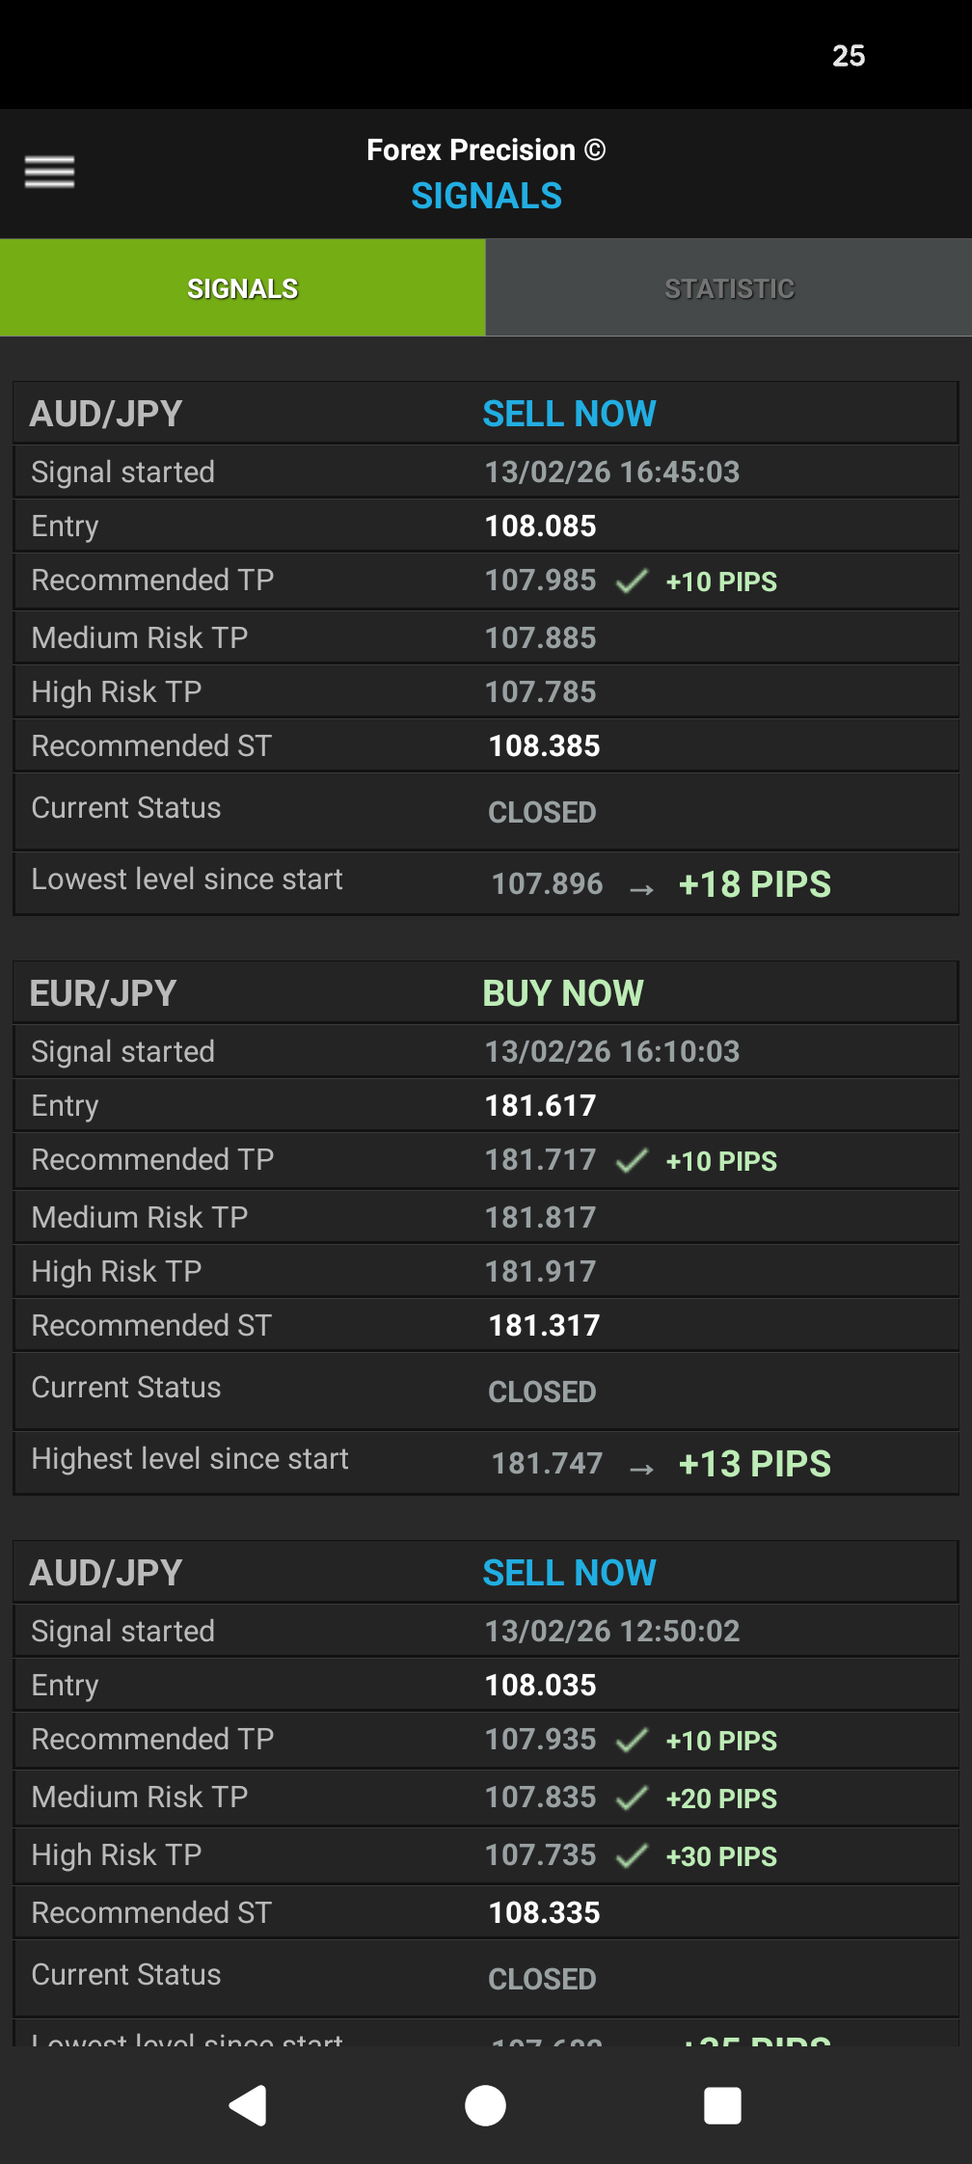Image resolution: width=972 pixels, height=2164 pixels.
Task: Tap the Forex Precision title
Action: point(486,150)
